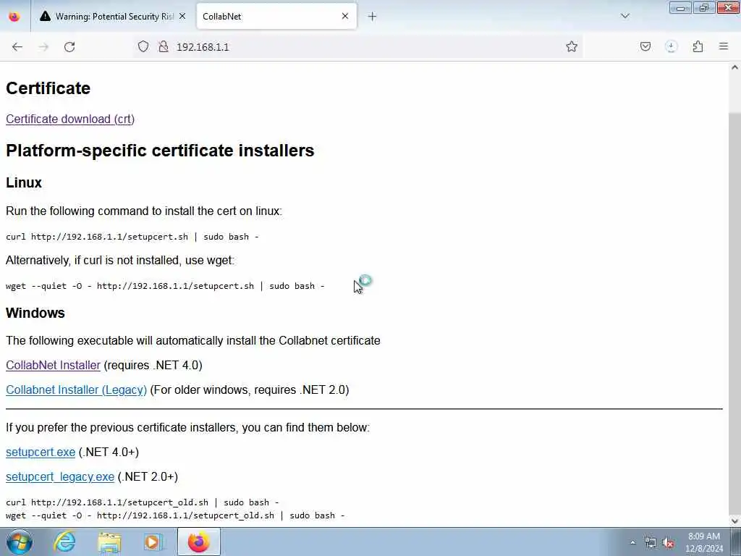Click the Platform-specific certificate installers heading

(x=160, y=151)
